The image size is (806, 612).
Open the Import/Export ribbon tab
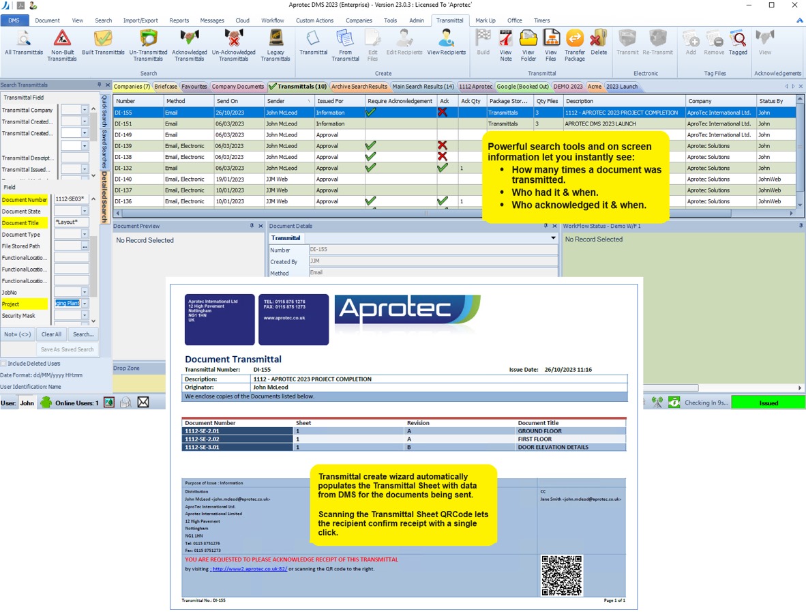(140, 20)
